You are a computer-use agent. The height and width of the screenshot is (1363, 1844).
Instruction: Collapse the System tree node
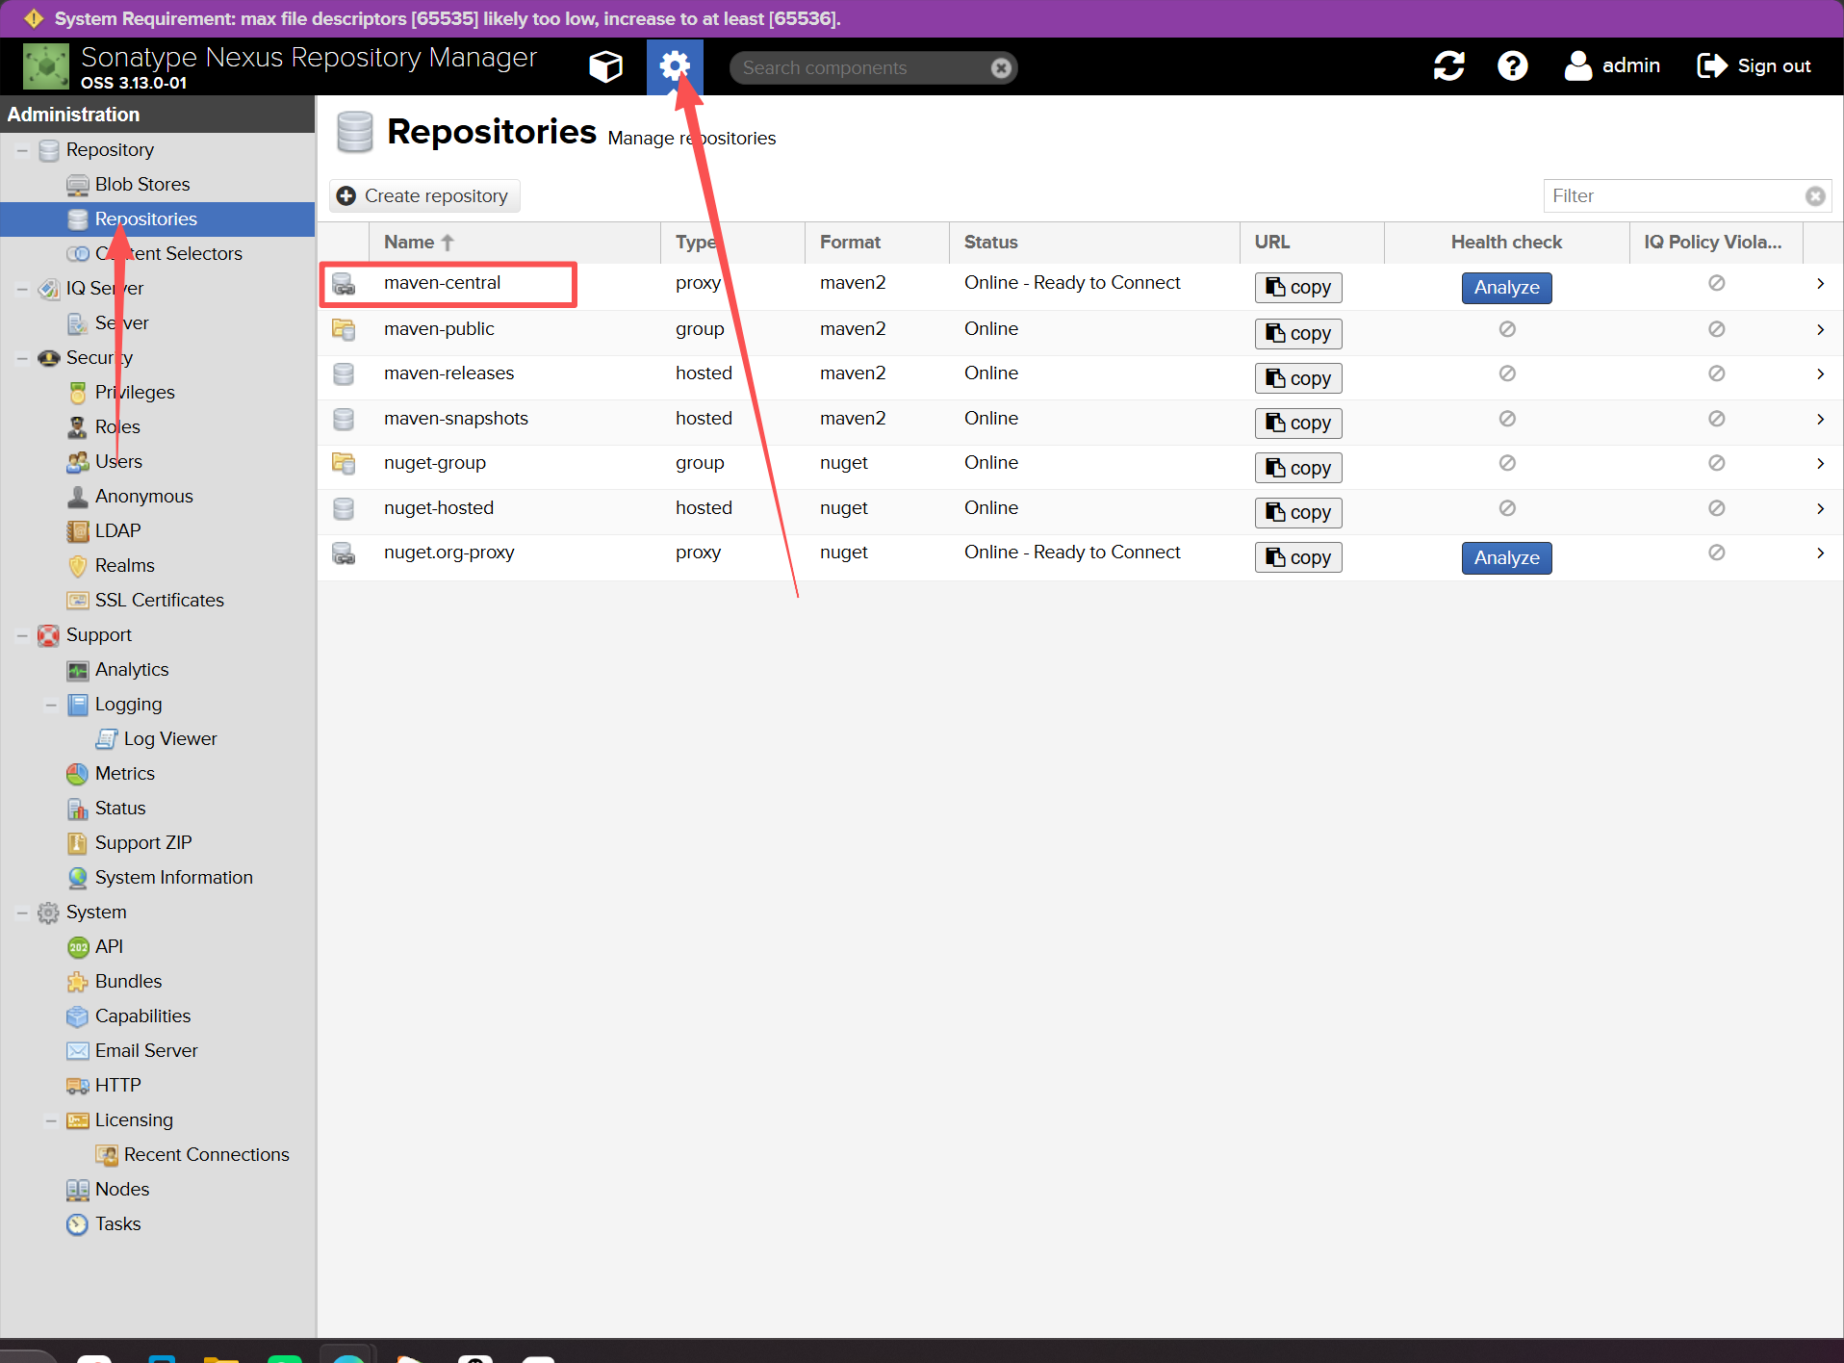point(22,913)
